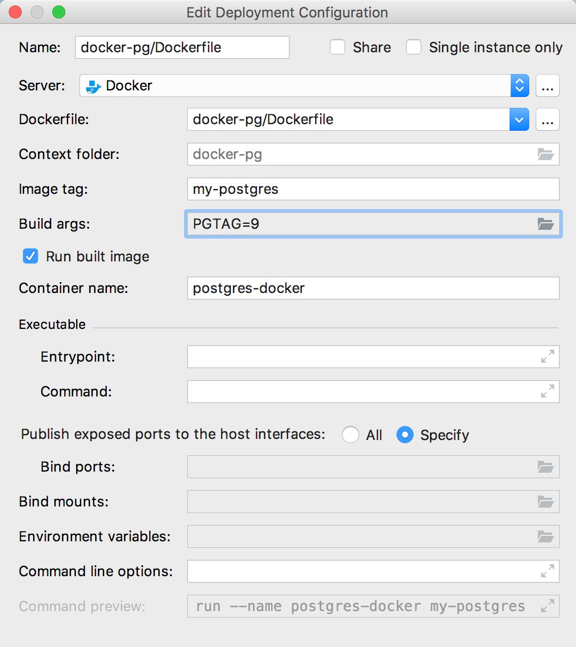576x647 pixels.
Task: Open Bind ports folder icon
Action: [546, 467]
